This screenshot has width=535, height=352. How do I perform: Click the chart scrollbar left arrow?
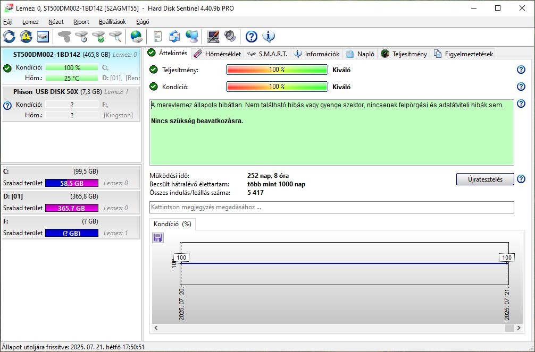pos(156,328)
